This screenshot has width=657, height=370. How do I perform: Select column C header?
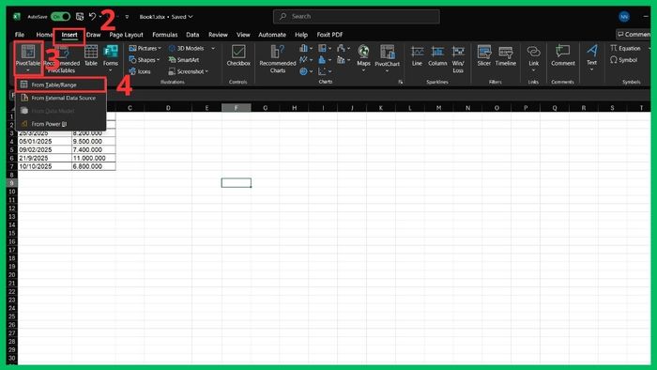130,108
